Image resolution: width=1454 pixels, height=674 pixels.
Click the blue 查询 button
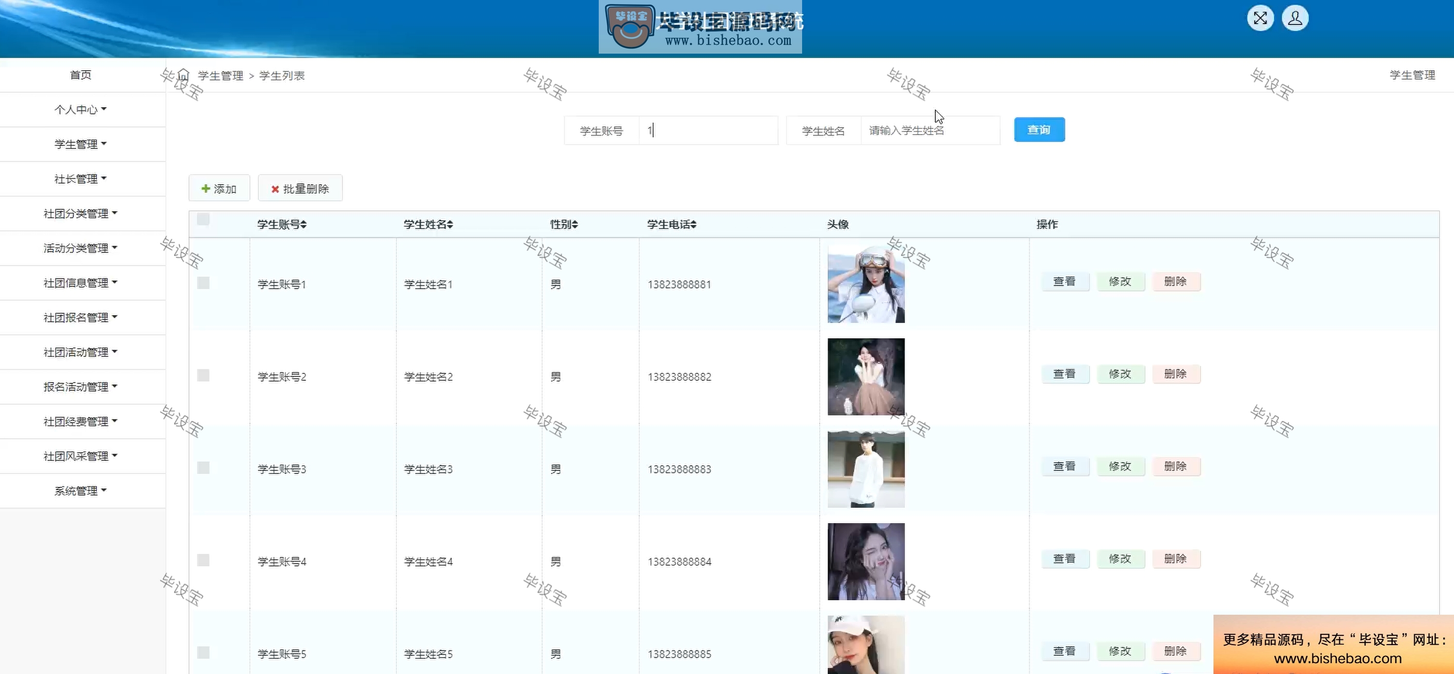coord(1039,130)
